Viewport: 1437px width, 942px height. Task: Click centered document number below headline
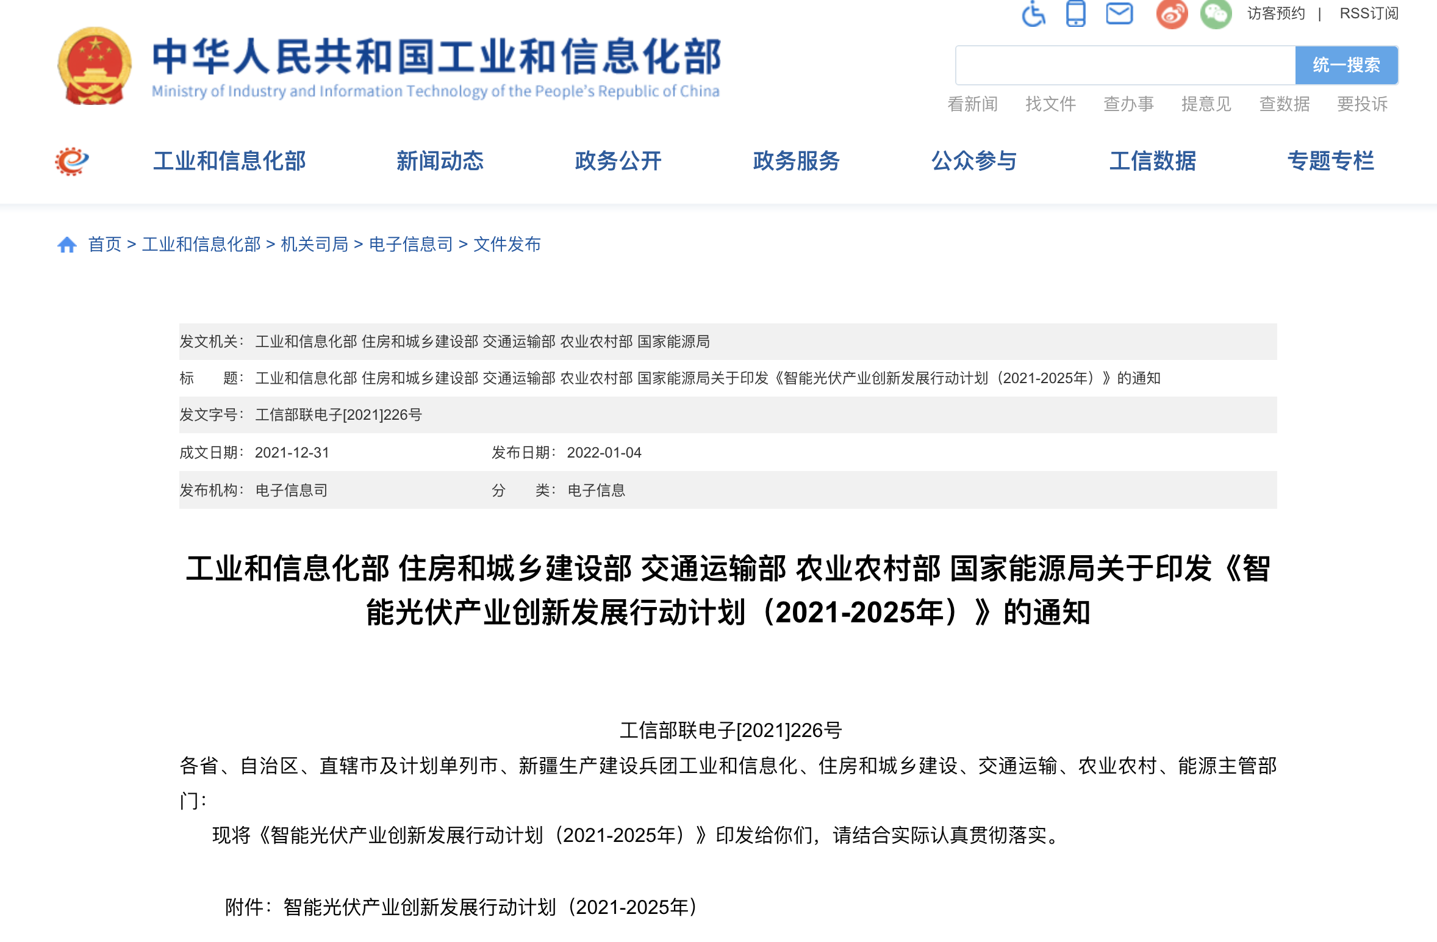(x=731, y=730)
